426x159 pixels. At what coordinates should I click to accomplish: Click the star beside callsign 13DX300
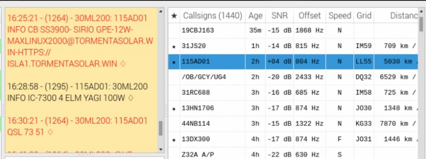point(174,140)
